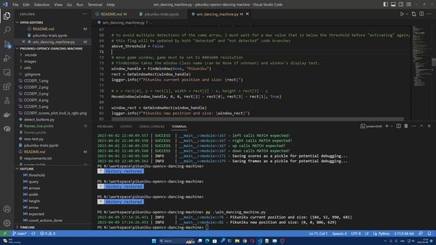The height and width of the screenshot is (245, 436).
Task: Expand the .vscode folder
Action: 30,54
